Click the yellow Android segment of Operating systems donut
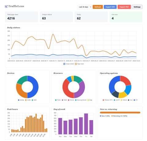The height and width of the screenshot is (141, 147). point(123,95)
